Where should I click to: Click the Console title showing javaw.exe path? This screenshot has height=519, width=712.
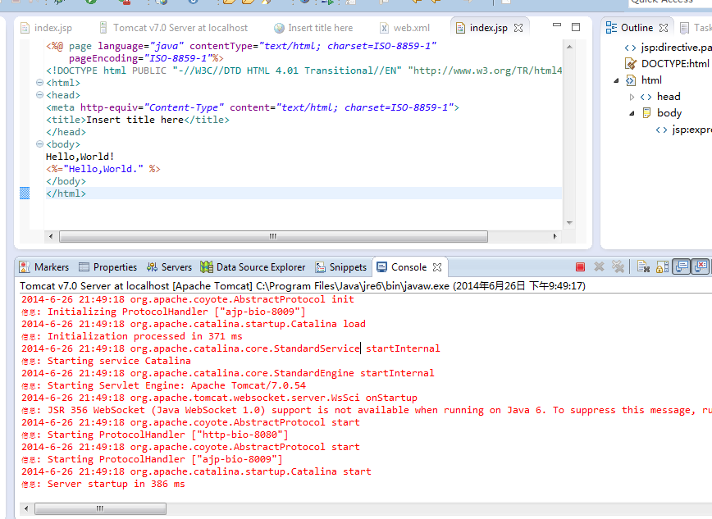303,286
